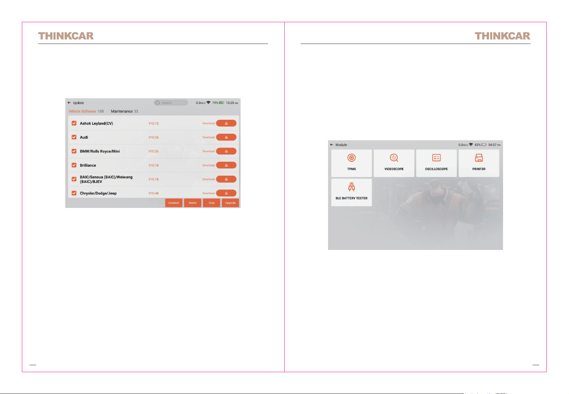Switch to the Maintenance tab
The image size is (569, 394).
tap(124, 111)
